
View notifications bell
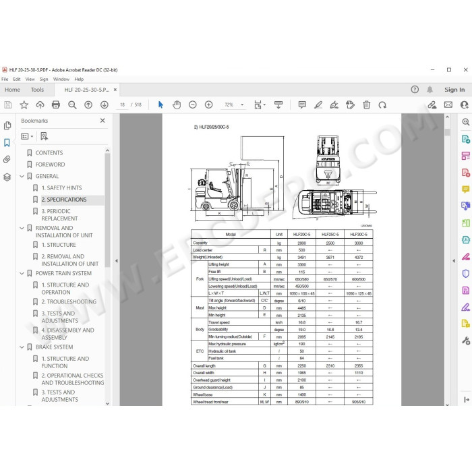pyautogui.click(x=430, y=90)
